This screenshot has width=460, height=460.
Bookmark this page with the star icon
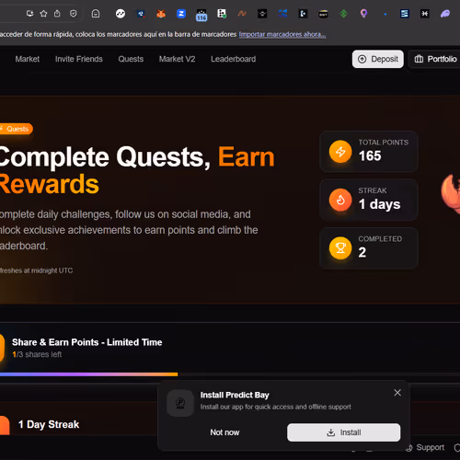(43, 14)
